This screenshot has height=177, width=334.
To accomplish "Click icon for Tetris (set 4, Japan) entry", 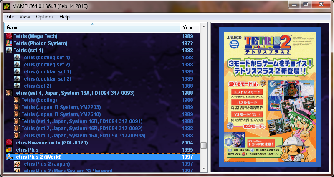I will click(x=10, y=93).
